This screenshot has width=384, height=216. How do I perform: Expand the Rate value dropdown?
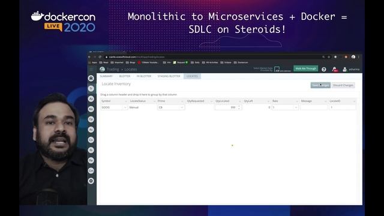point(296,107)
